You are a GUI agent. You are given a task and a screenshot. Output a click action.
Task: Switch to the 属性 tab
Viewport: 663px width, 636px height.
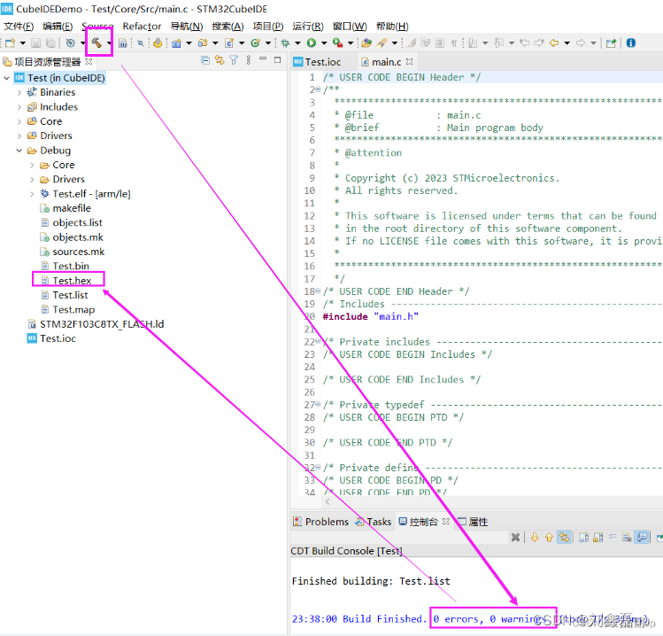click(x=473, y=522)
